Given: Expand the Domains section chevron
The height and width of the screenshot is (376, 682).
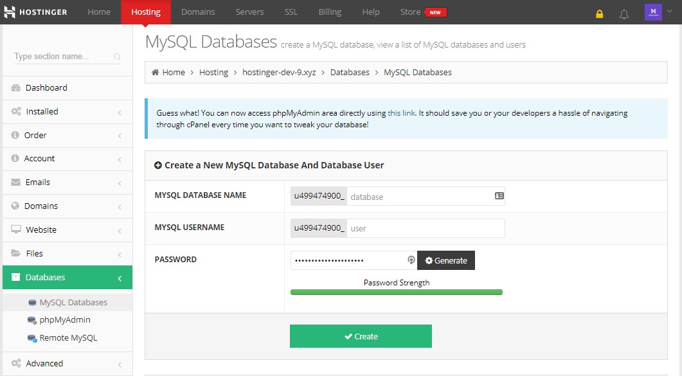Looking at the screenshot, I should tap(120, 207).
